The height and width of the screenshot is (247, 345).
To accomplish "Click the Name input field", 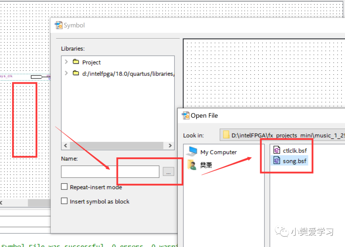I will (110, 172).
